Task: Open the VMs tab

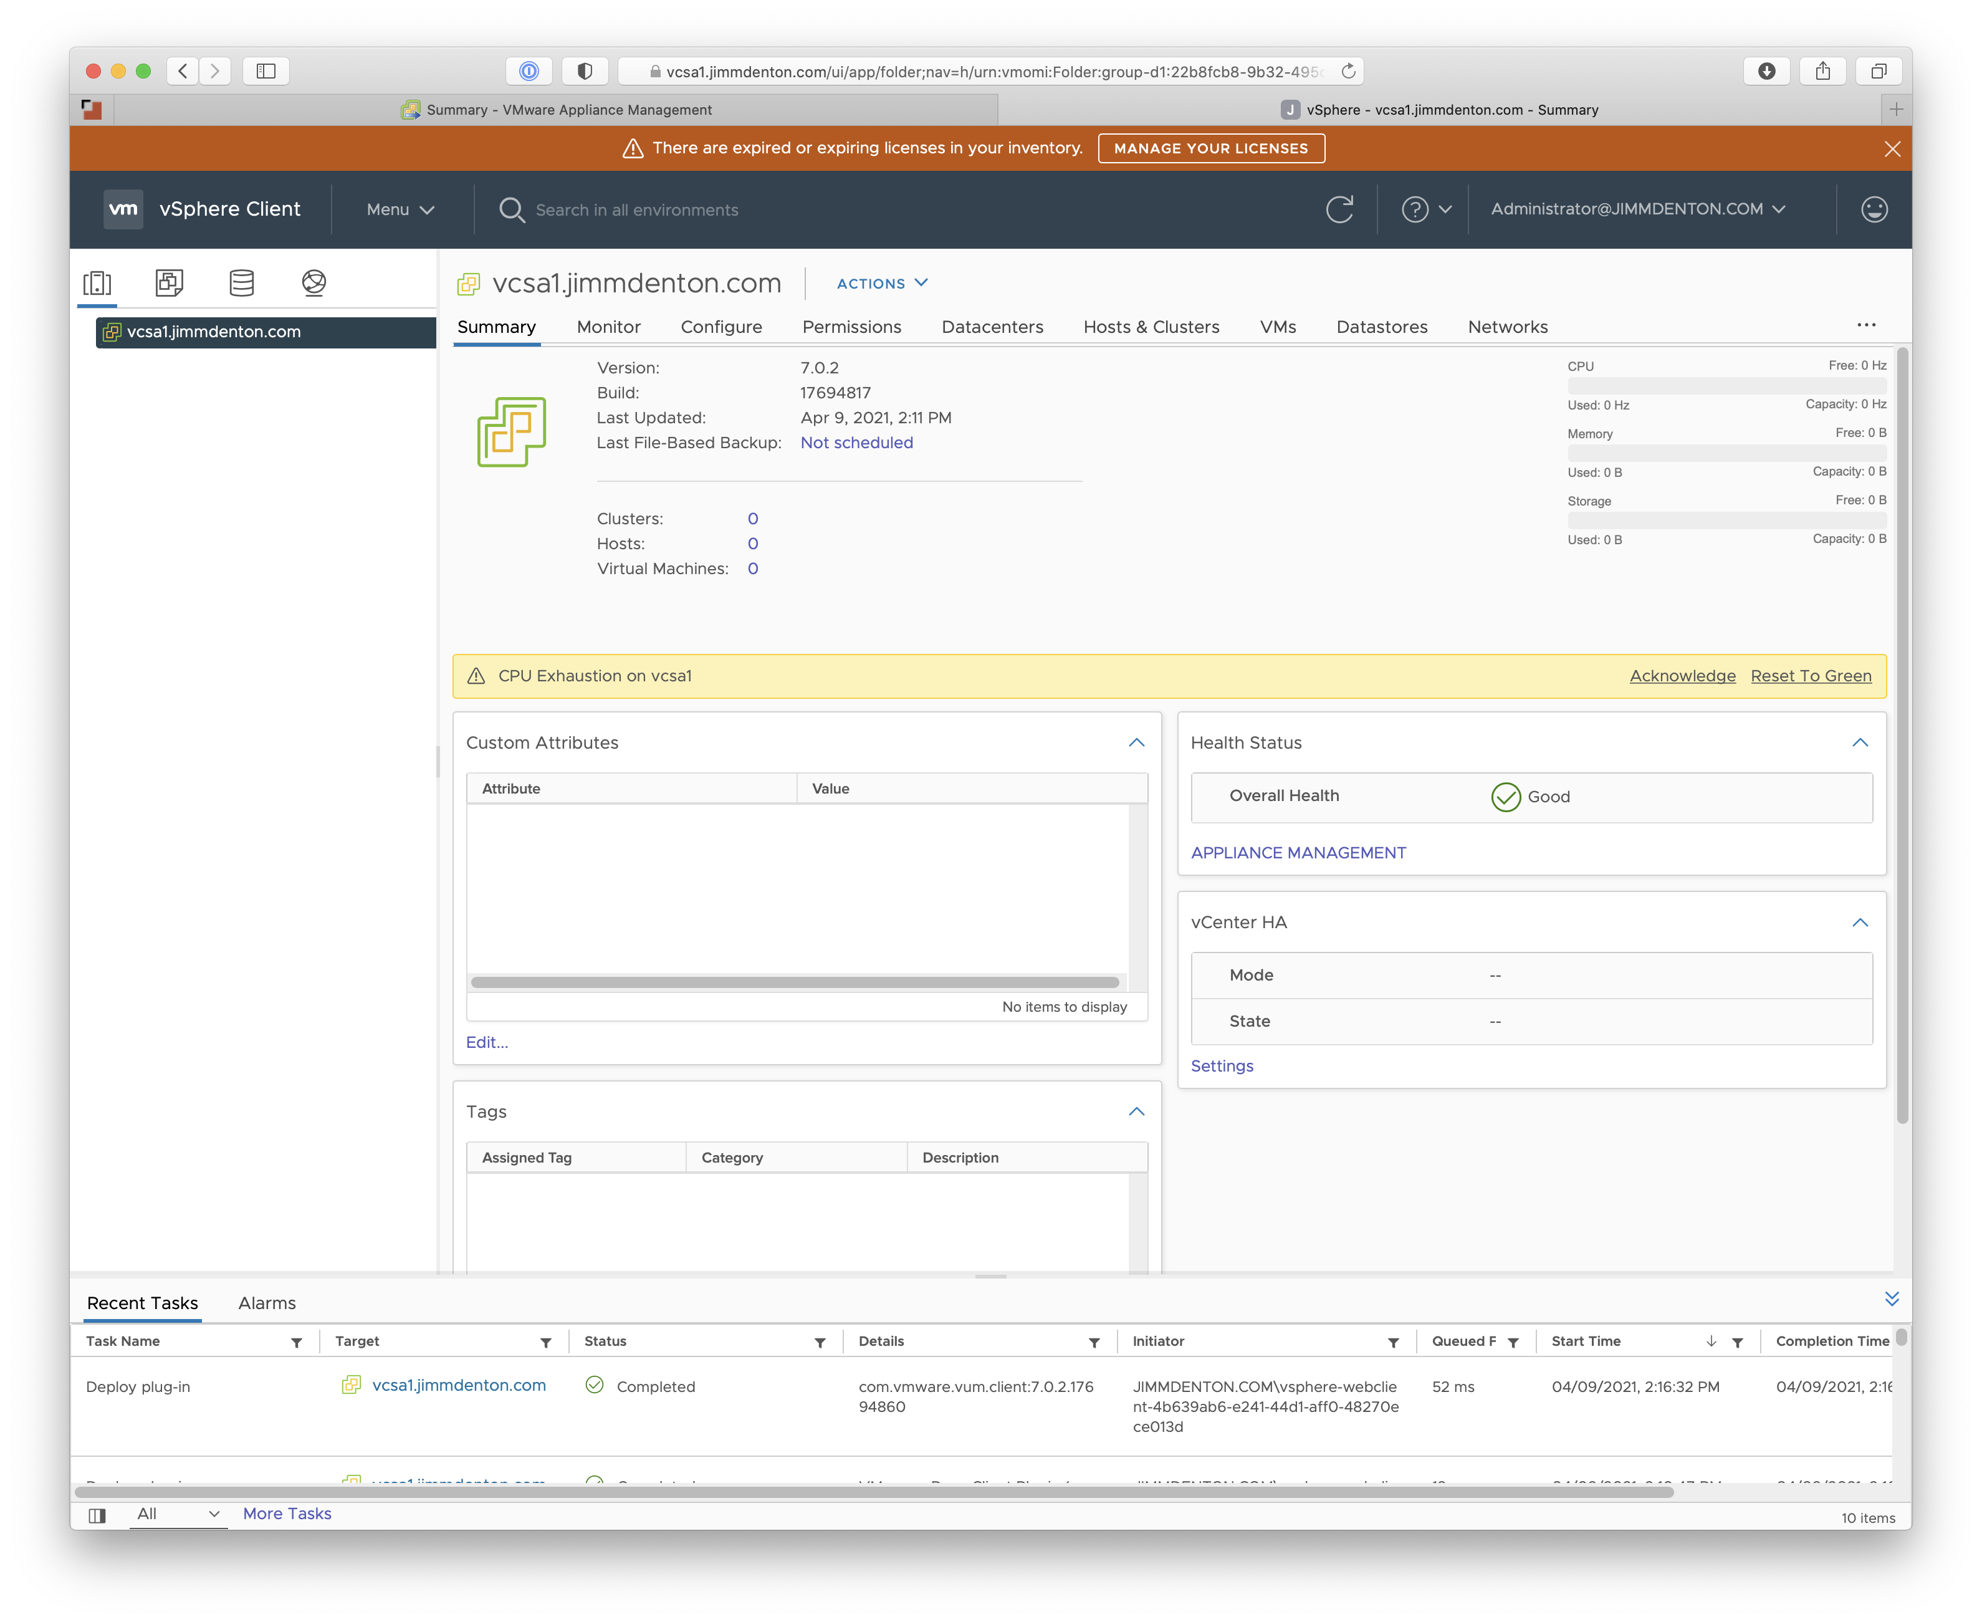Action: click(x=1277, y=327)
